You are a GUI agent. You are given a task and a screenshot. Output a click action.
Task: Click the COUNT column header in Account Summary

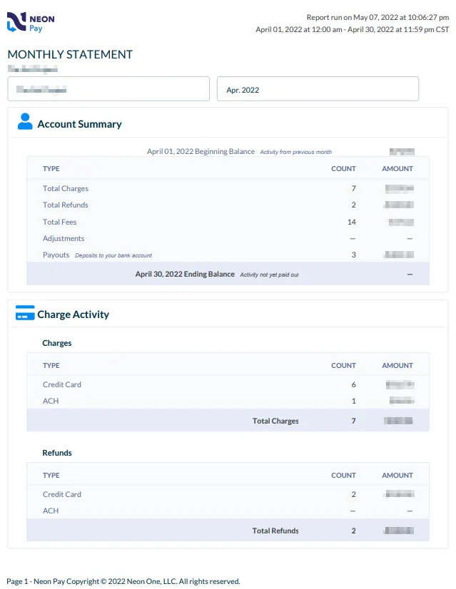coord(343,169)
